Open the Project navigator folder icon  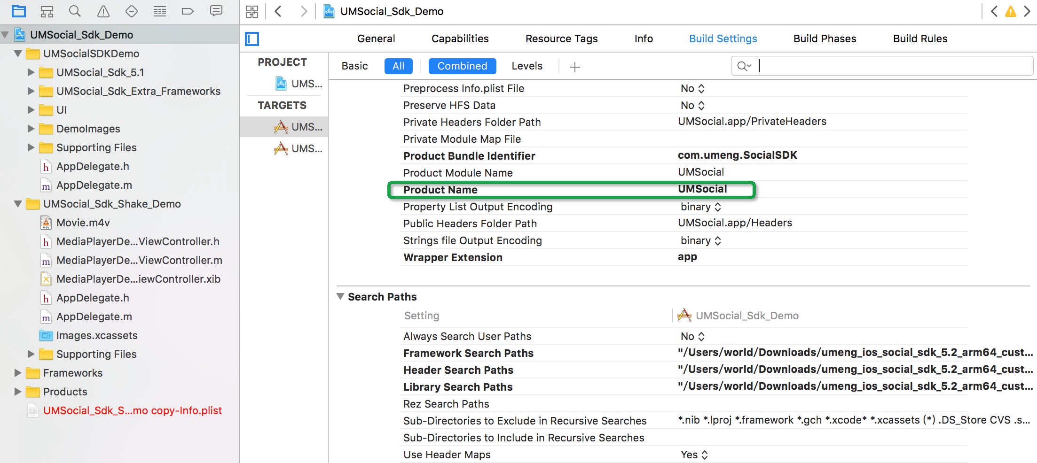(19, 11)
